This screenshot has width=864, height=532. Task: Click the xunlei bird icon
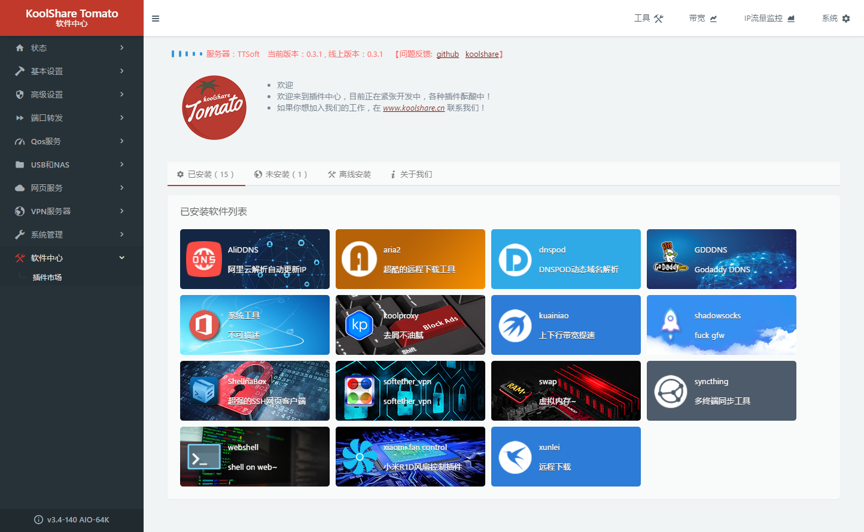(515, 457)
